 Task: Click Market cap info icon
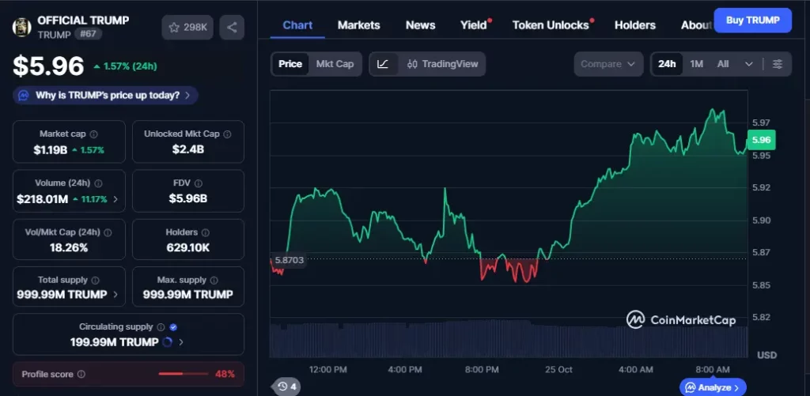pos(94,134)
